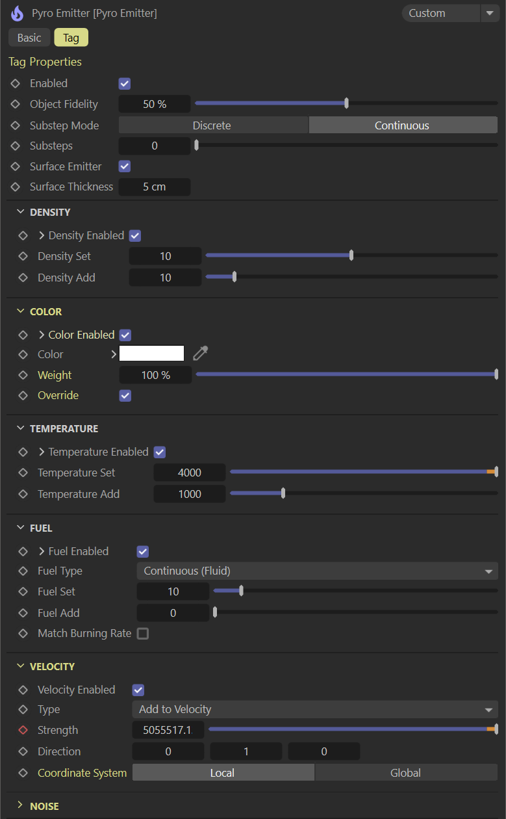
Task: Click the white Color swatch
Action: [x=152, y=354]
